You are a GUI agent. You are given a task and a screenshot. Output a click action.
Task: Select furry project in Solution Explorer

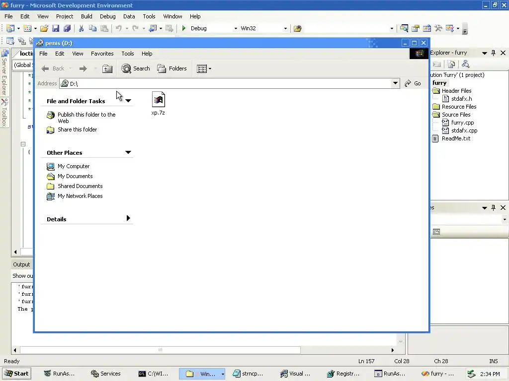pyautogui.click(x=439, y=83)
